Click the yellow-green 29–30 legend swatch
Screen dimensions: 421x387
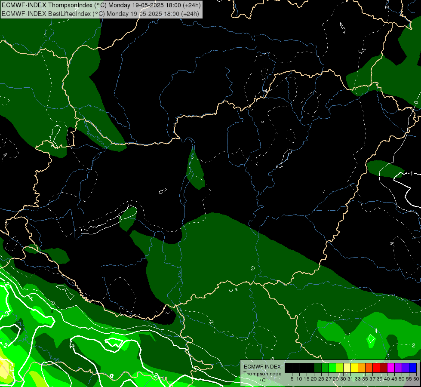340,368
